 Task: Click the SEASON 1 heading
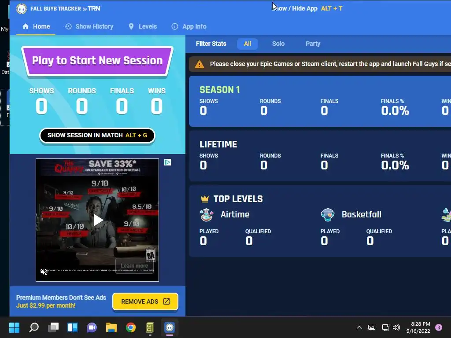[x=219, y=90]
